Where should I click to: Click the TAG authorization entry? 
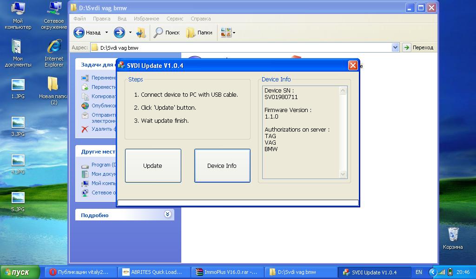[x=270, y=136]
